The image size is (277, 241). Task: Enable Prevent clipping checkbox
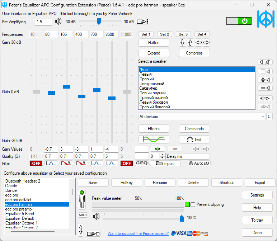pyautogui.click(x=193, y=205)
